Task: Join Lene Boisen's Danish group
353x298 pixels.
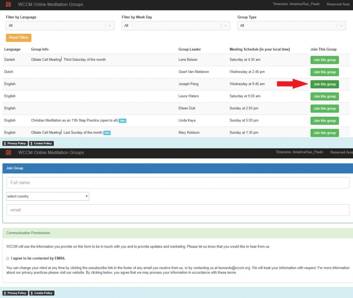Action: [x=325, y=60]
